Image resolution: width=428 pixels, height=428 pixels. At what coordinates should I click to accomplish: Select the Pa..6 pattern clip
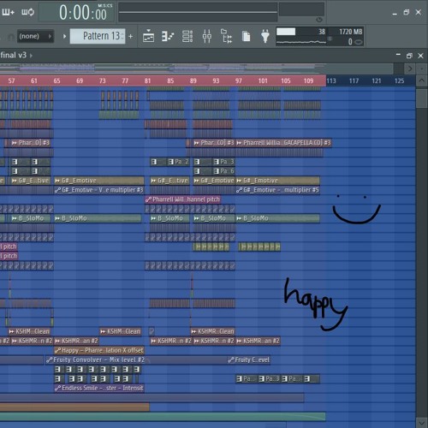(x=224, y=171)
